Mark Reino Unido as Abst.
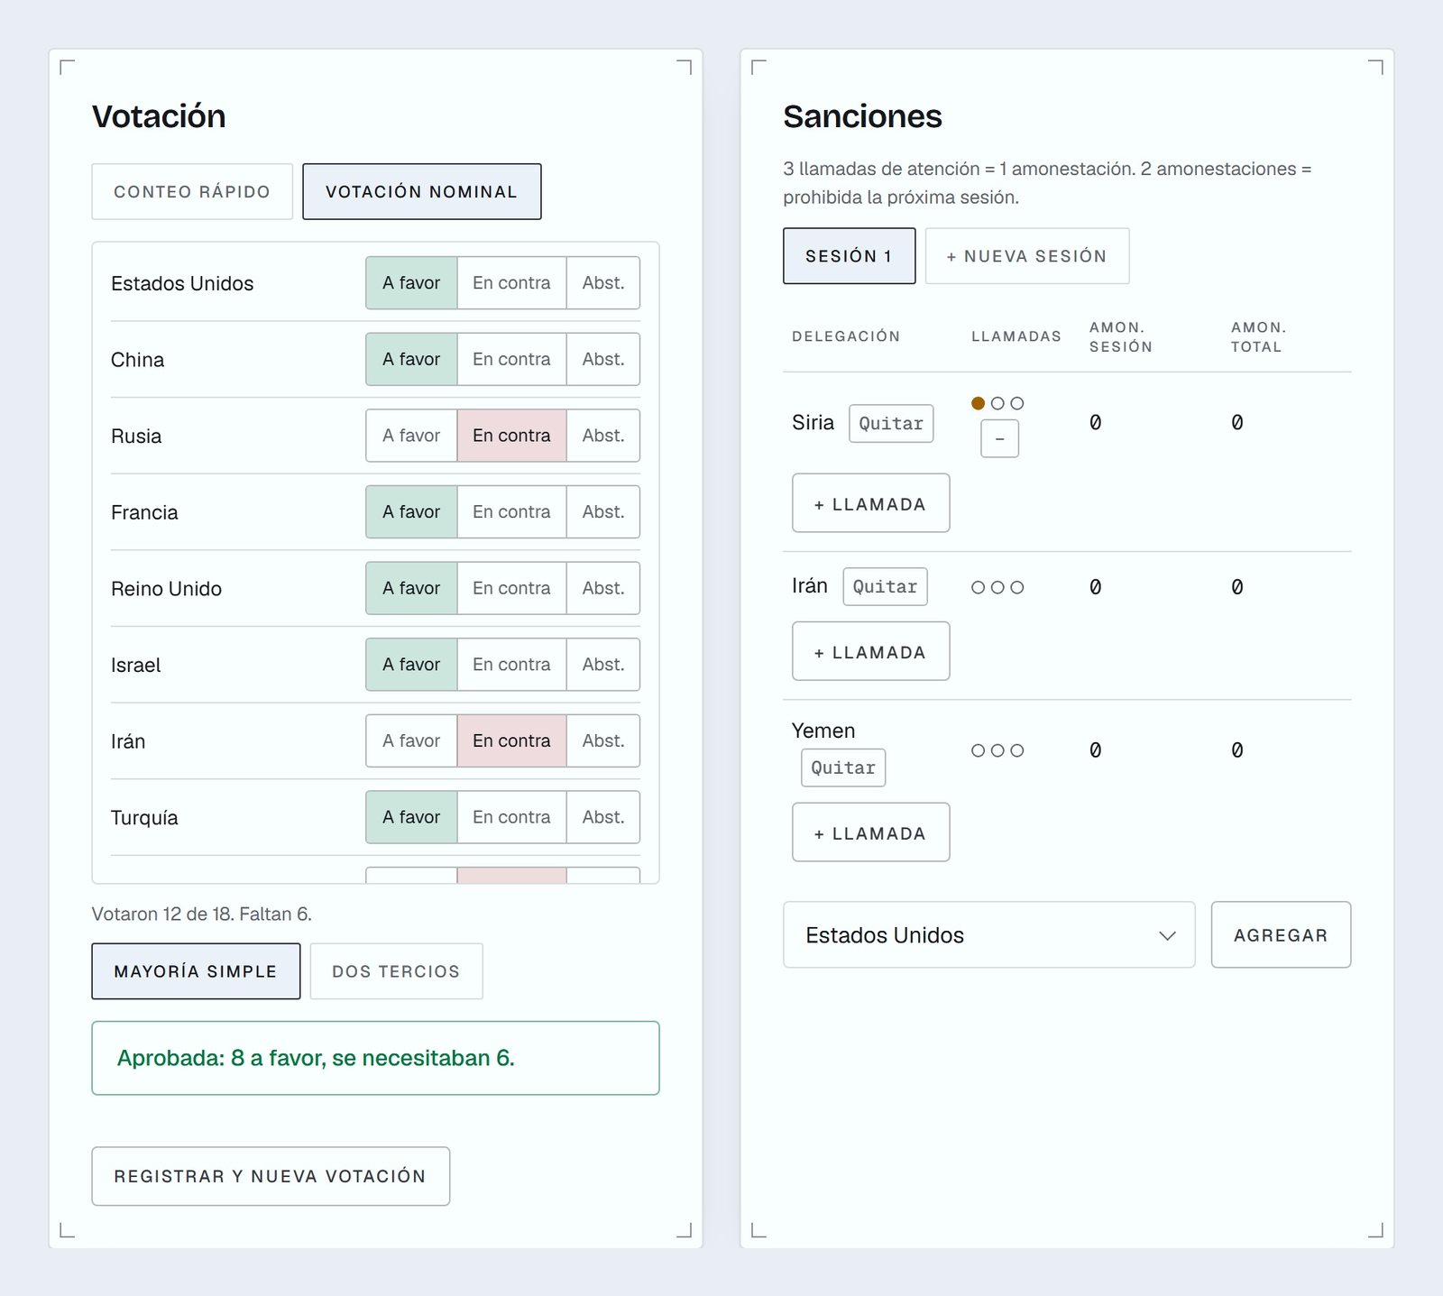Screen dimensions: 1443x1296 [x=602, y=588]
